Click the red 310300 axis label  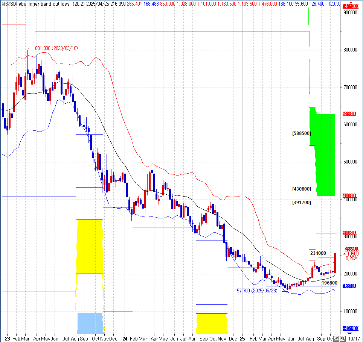pyautogui.click(x=350, y=233)
